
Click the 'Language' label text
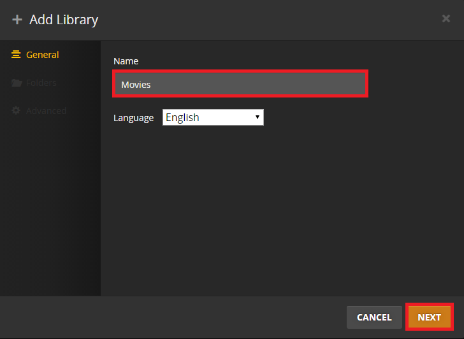point(133,118)
